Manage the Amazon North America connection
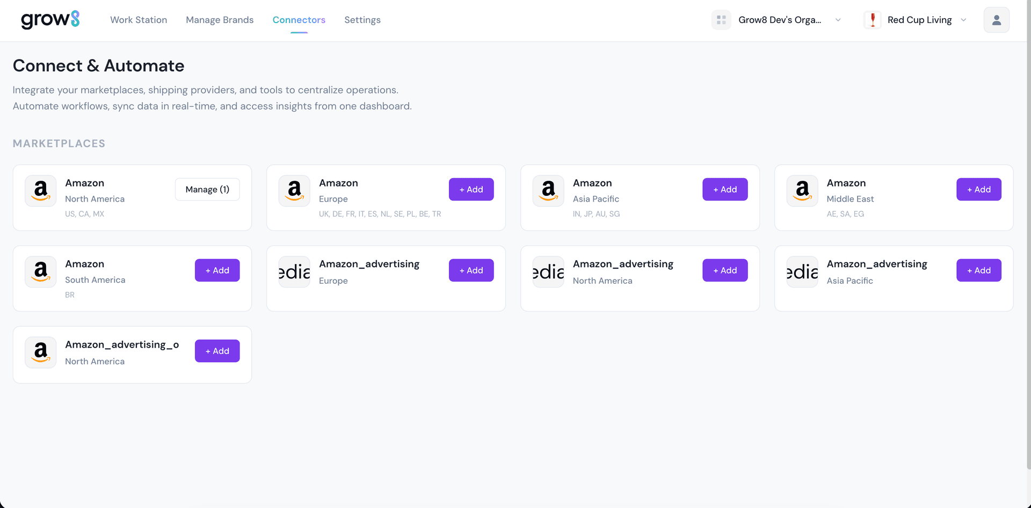Viewport: 1031px width, 508px height. 207,189
